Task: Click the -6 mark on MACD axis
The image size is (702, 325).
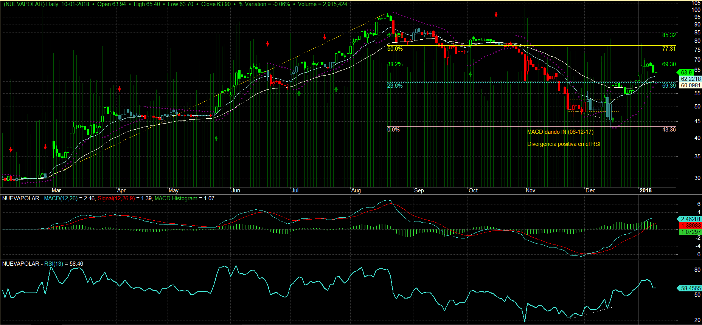Action: [x=698, y=254]
